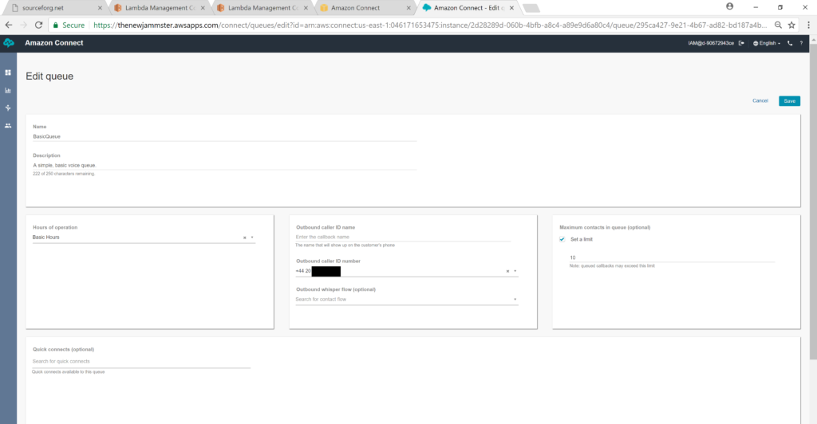Click the Amazon Connect header title
Screen dimensions: 817x424
tap(54, 43)
